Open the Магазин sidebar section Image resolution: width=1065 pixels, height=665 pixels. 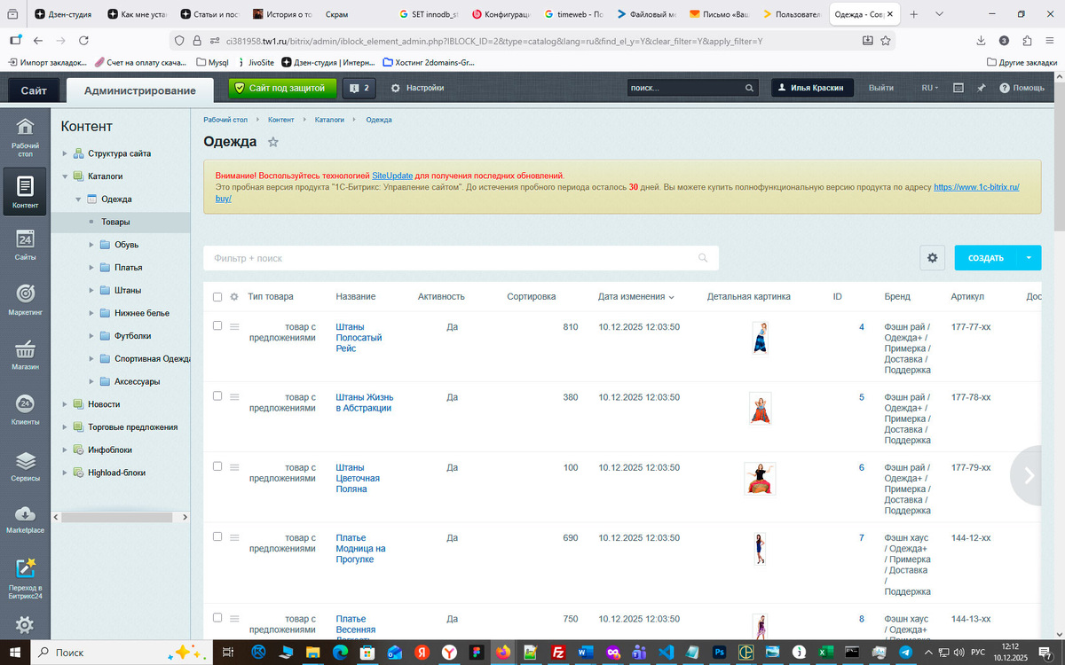tap(25, 356)
